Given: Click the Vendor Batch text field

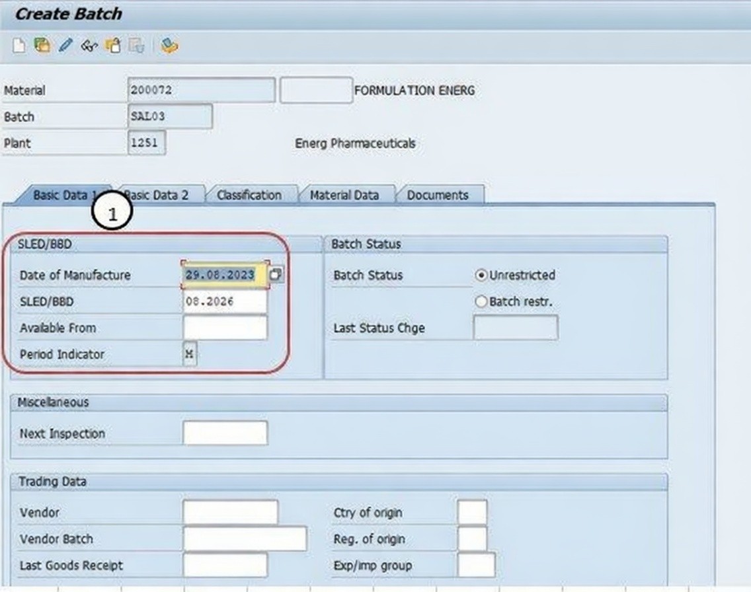Looking at the screenshot, I should point(245,538).
